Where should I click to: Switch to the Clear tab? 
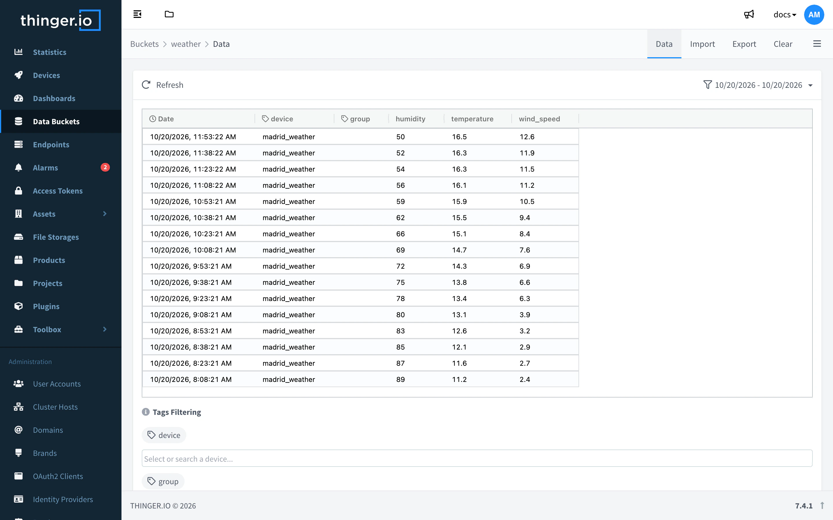pos(783,44)
